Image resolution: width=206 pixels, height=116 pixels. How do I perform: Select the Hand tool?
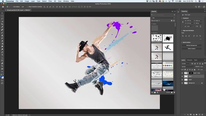pyautogui.click(x=2, y=63)
